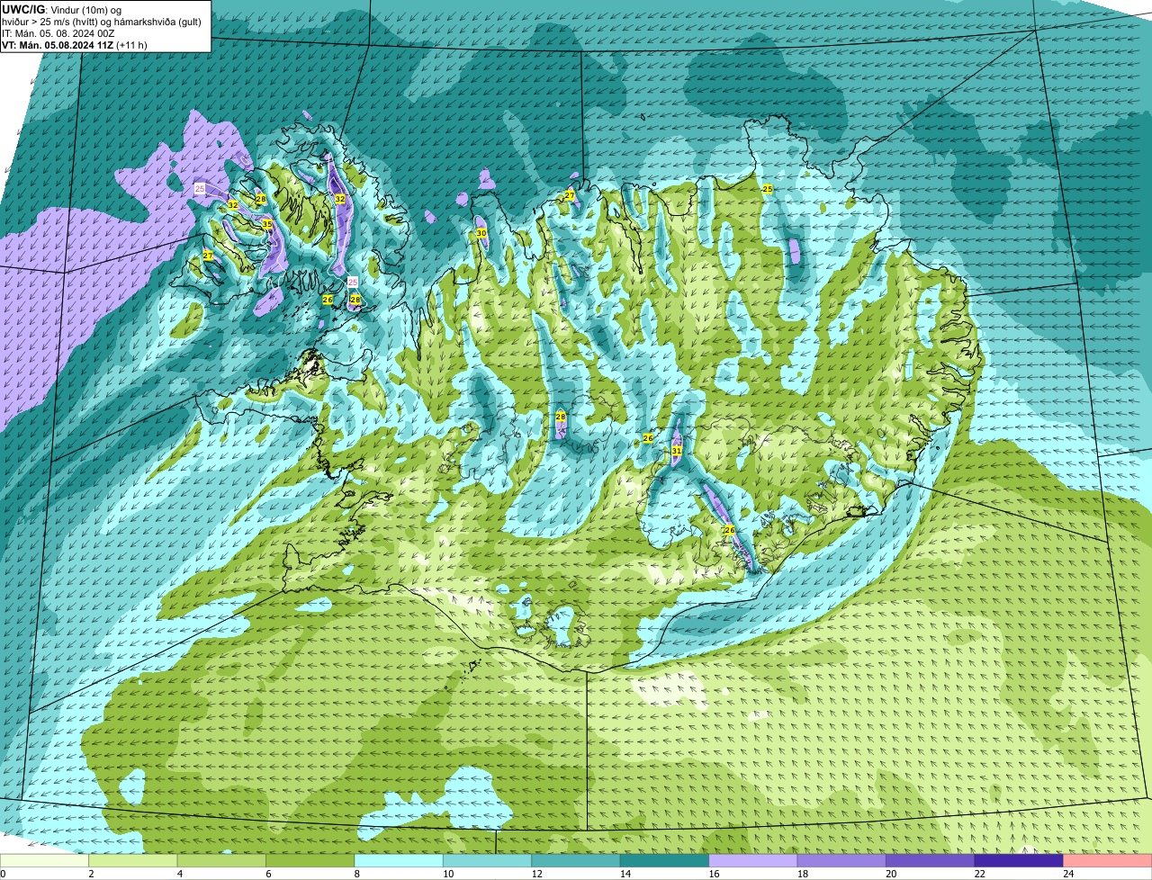Click the 'IT: Mán. 05. 08. 2024 00Z' line
The height and width of the screenshot is (880, 1152).
(58, 32)
